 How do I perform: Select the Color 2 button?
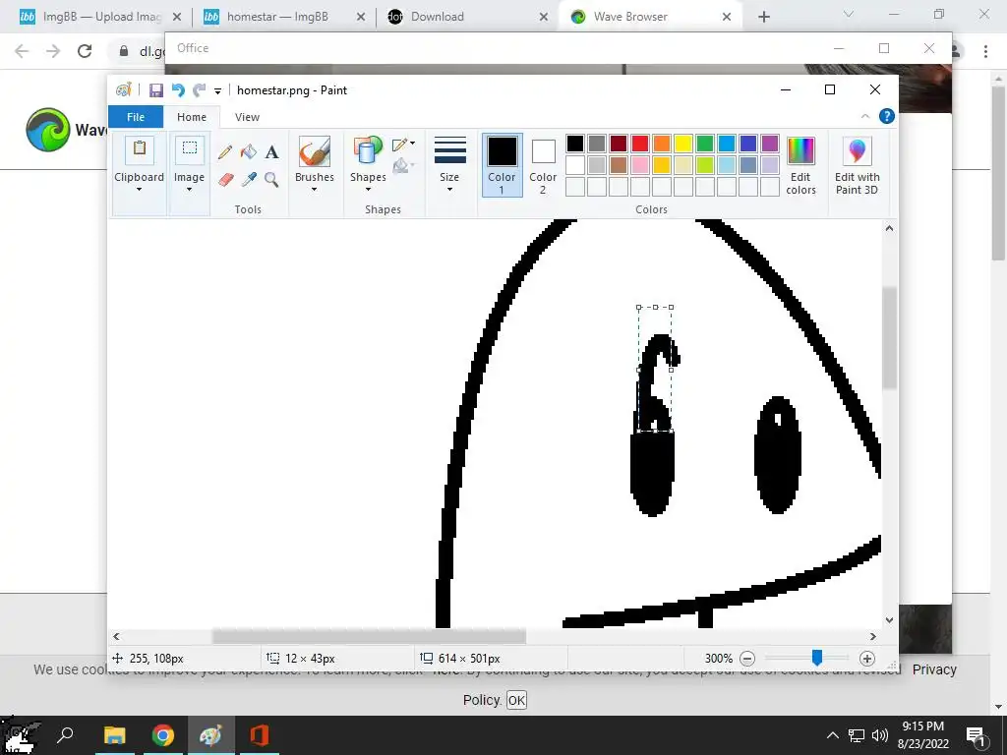[x=543, y=164]
